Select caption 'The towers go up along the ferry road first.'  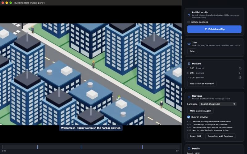click(x=210, y=124)
